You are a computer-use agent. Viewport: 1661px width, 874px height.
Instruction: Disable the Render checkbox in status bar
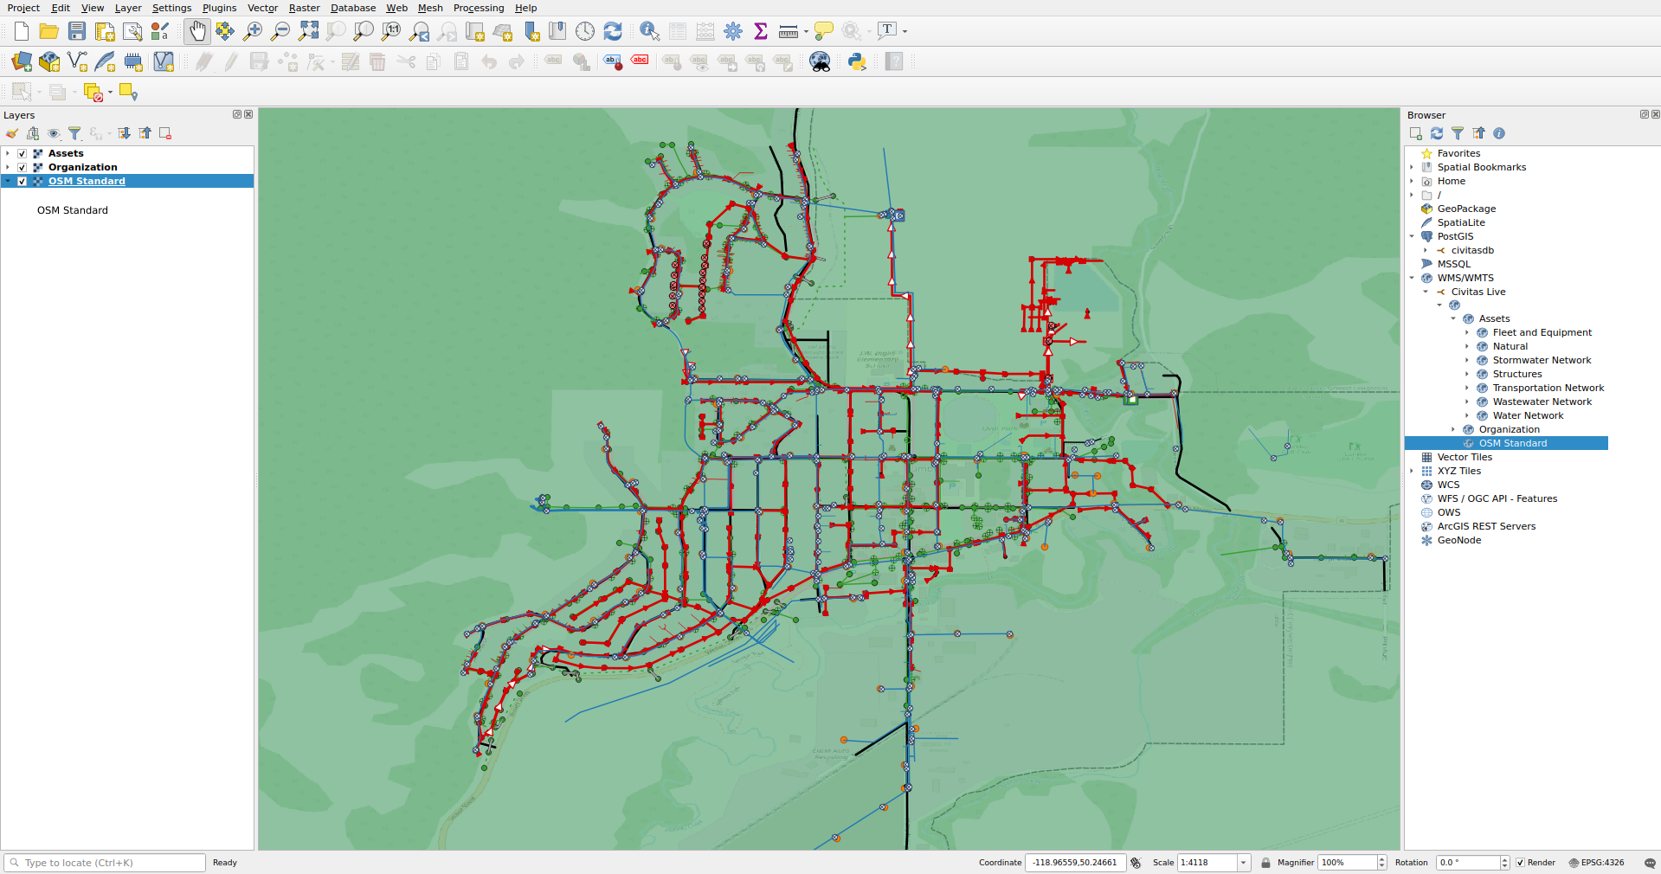tap(1520, 863)
